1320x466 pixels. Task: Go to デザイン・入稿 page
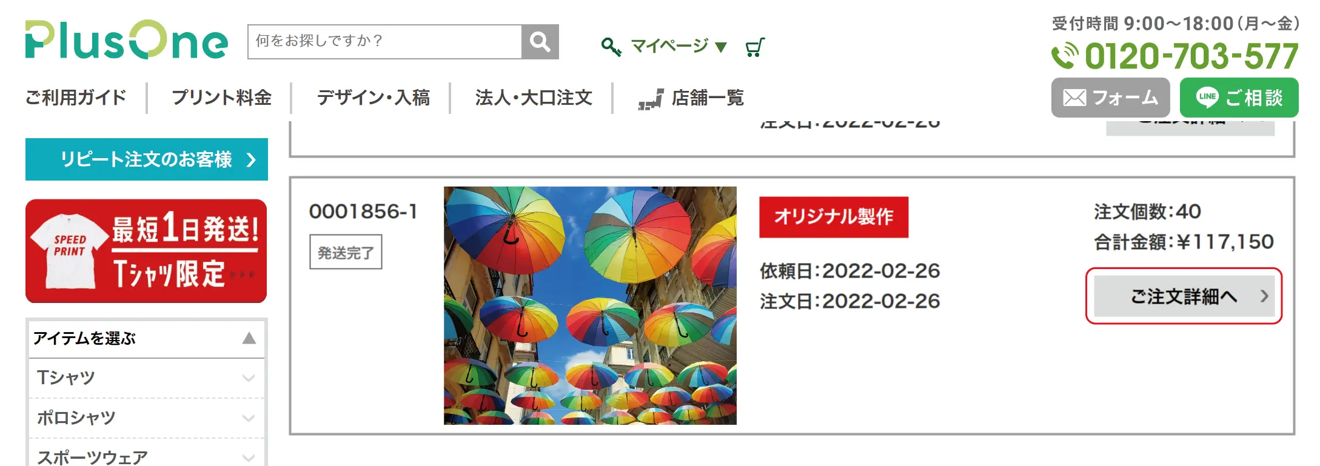(x=373, y=98)
